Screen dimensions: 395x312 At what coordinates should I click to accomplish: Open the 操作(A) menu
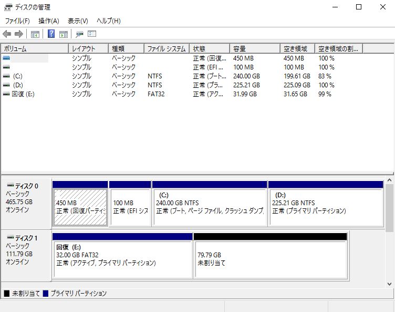49,21
